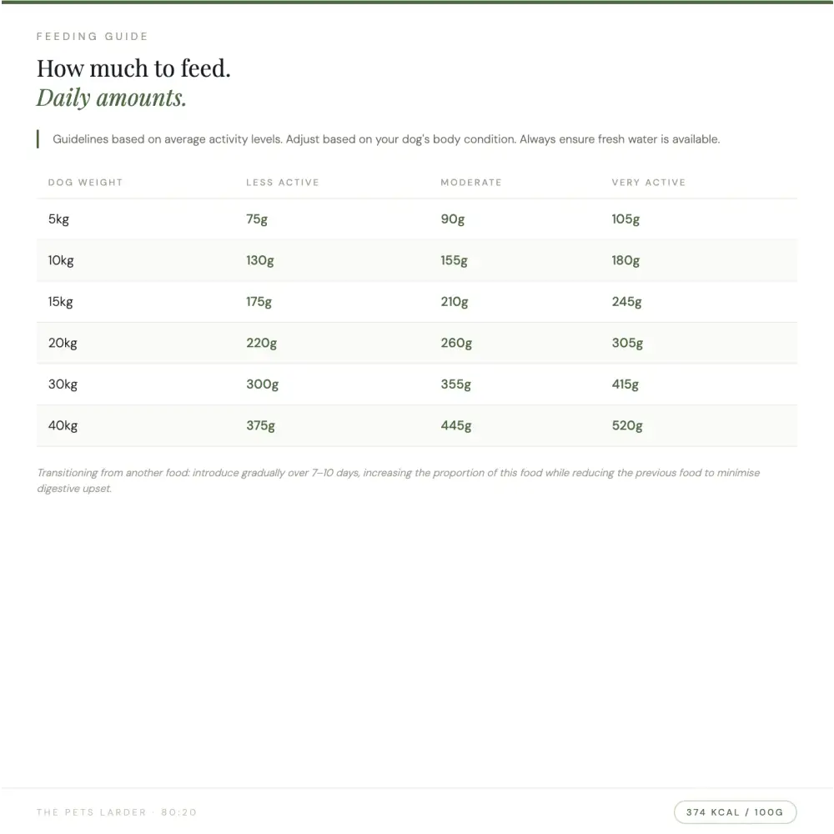Click The Pets Larder footer text
The height and width of the screenshot is (834, 834).
click(117, 812)
